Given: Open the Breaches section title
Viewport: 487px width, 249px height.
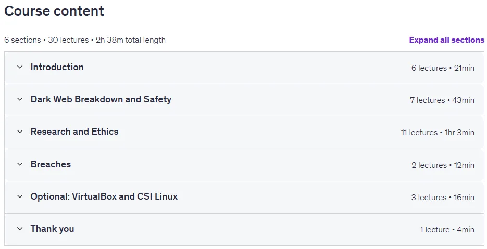Looking at the screenshot, I should (51, 164).
